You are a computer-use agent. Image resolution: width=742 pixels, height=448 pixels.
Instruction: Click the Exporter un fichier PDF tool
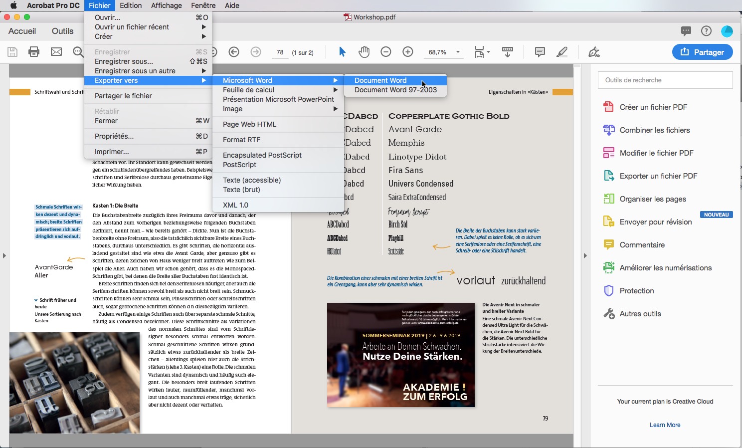click(x=657, y=176)
